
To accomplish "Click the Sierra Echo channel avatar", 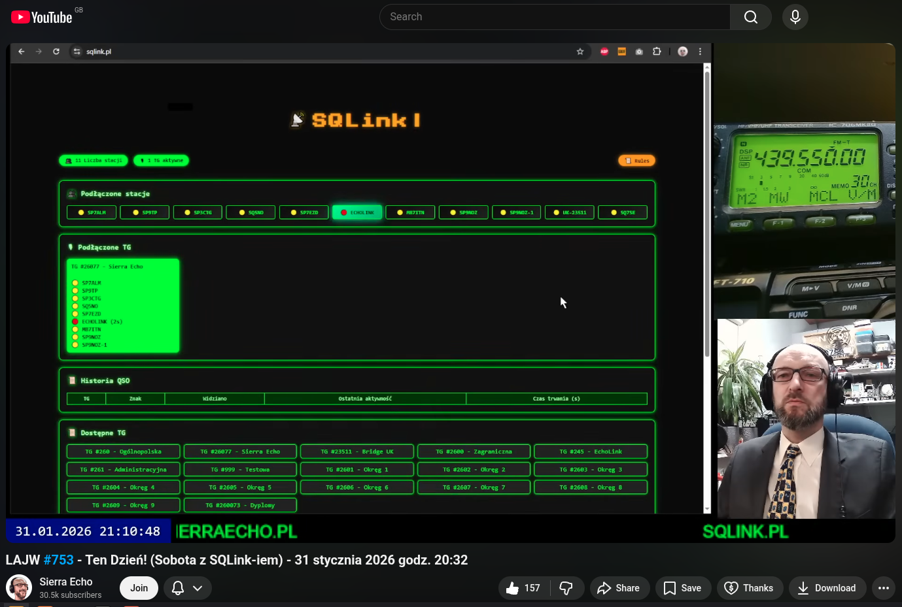I will [19, 587].
